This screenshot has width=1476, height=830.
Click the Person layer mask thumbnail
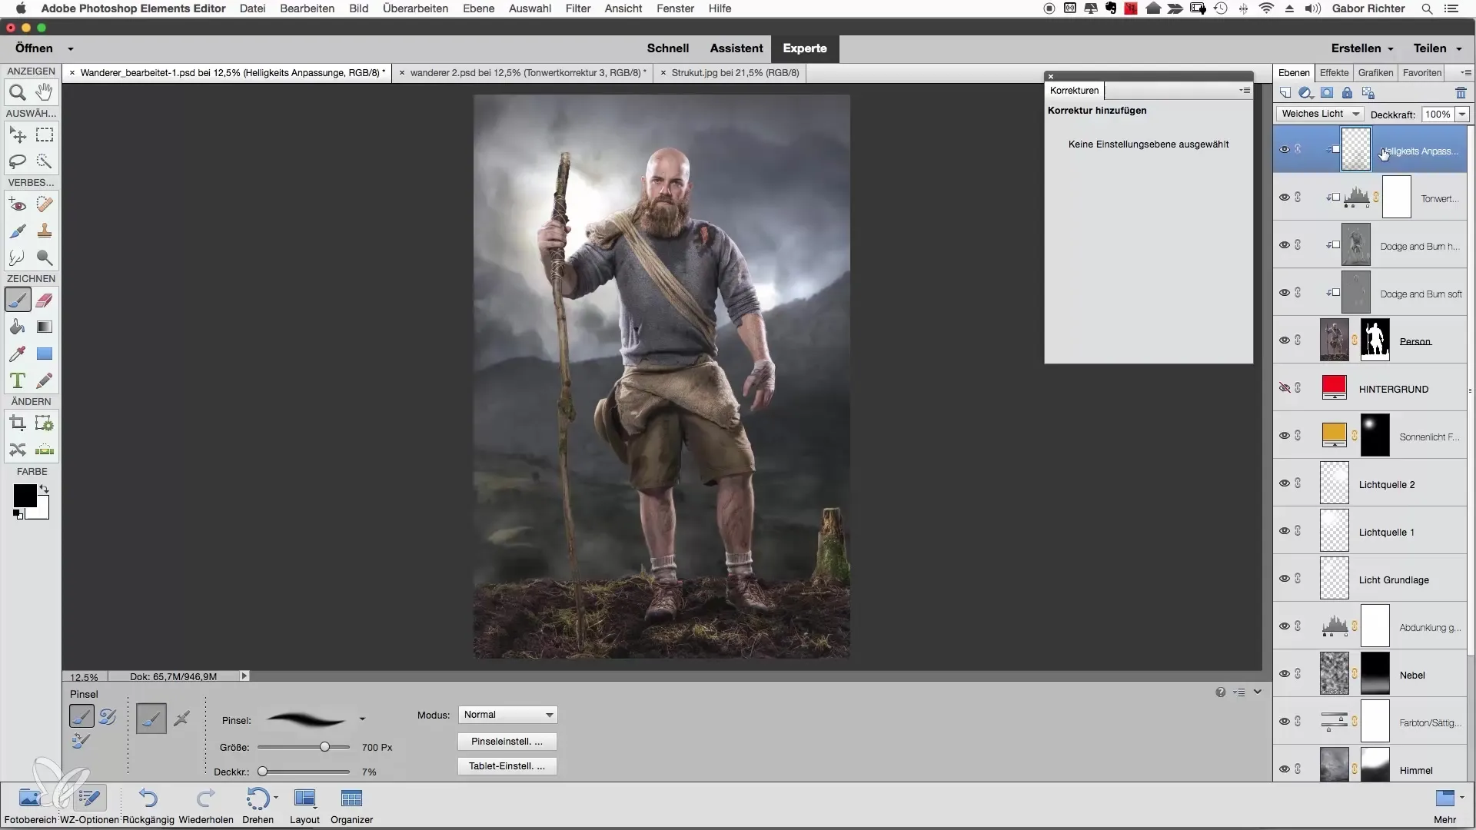point(1375,340)
